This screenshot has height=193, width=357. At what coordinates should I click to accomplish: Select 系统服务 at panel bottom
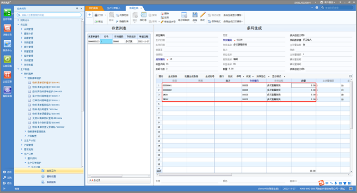click(x=49, y=182)
